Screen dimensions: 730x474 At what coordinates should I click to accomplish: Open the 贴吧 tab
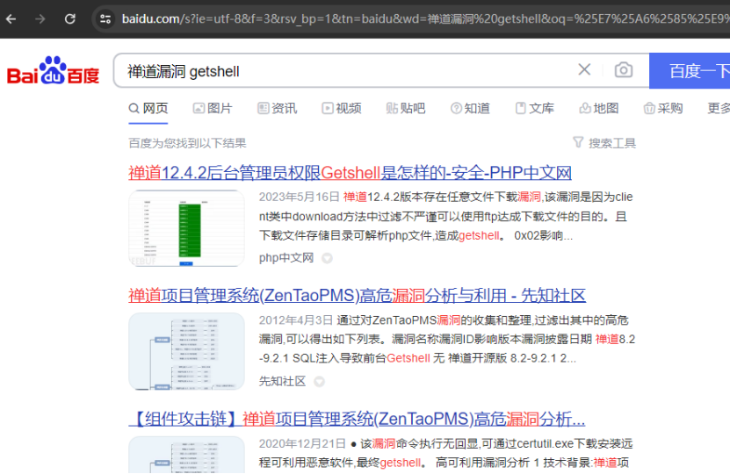click(406, 108)
